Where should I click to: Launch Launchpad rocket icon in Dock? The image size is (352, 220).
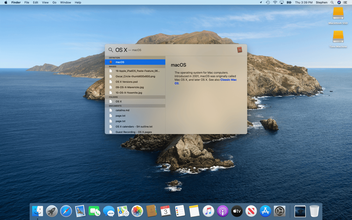click(52, 211)
